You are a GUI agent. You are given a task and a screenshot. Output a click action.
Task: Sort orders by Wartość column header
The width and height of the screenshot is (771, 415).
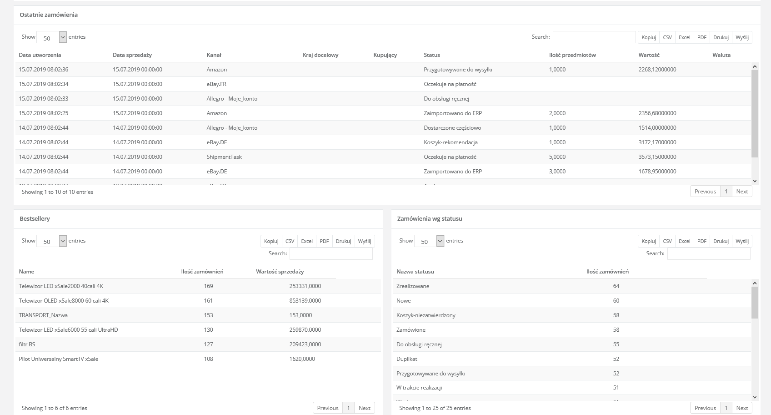tap(649, 55)
